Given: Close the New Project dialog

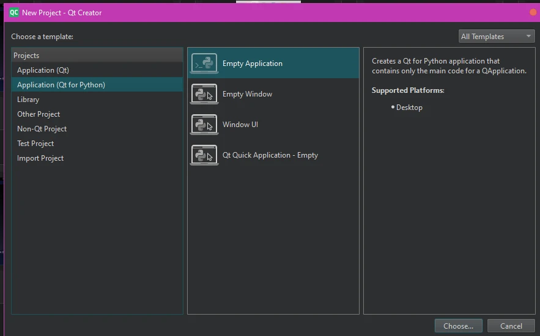Looking at the screenshot, I should point(533,12).
